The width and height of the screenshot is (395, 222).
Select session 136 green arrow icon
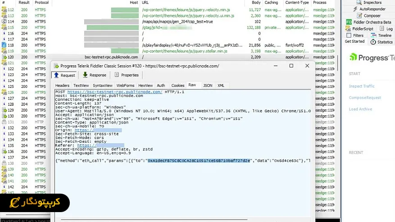(x=4, y=151)
